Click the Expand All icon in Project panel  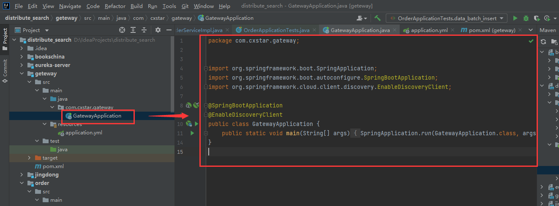pyautogui.click(x=133, y=30)
